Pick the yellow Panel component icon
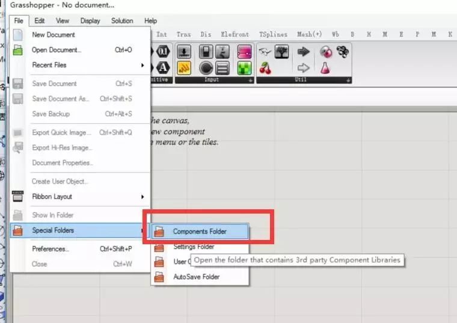Image resolution: width=457 pixels, height=323 pixels. tap(184, 68)
